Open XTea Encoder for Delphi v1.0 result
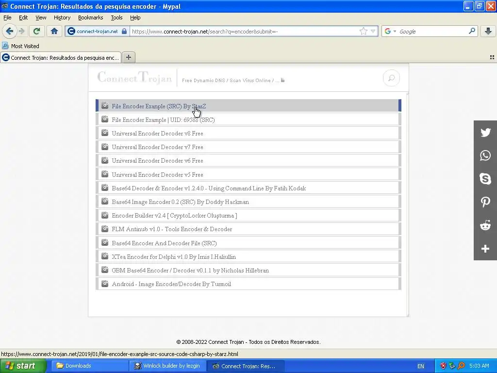Screen dimensions: 497x373 [248, 256]
